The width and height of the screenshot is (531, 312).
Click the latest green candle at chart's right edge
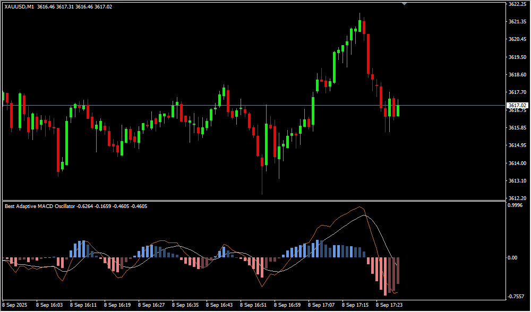click(x=398, y=110)
